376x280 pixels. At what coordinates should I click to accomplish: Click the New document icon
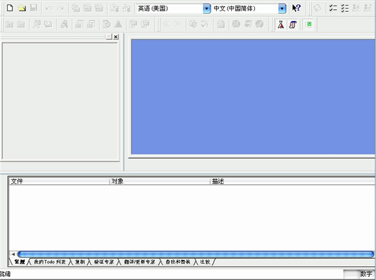(9, 8)
